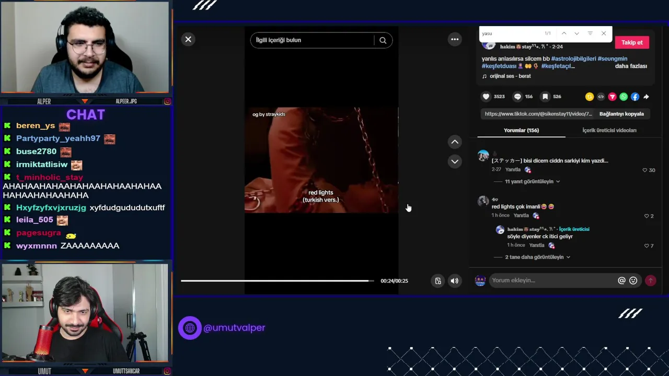
Task: Reply to the 'bisi dicem' comment via Yanıtla
Action: point(513,170)
